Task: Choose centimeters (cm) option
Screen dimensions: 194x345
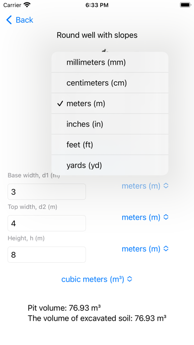Action: click(110, 83)
